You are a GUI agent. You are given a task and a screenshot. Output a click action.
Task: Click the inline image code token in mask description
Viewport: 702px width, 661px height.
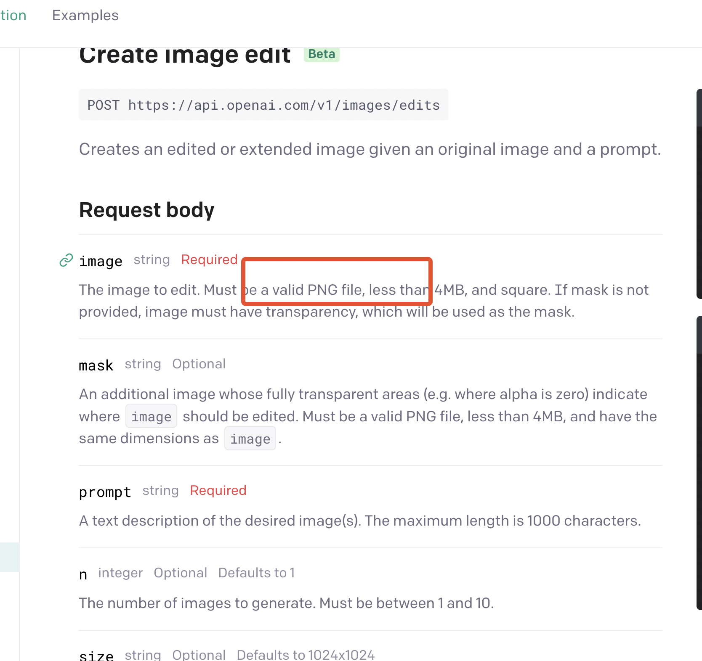pos(151,416)
